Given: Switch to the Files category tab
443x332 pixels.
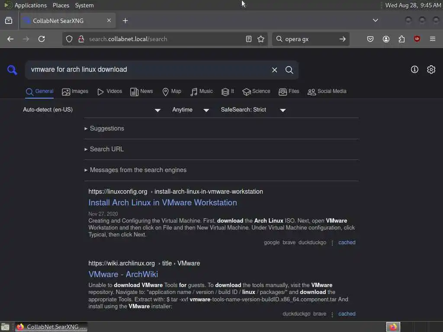Looking at the screenshot, I should click(x=289, y=92).
